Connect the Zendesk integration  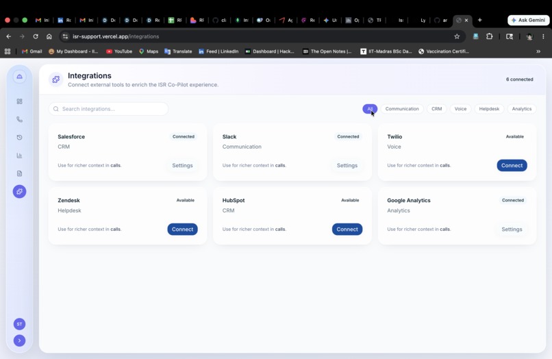[182, 230]
